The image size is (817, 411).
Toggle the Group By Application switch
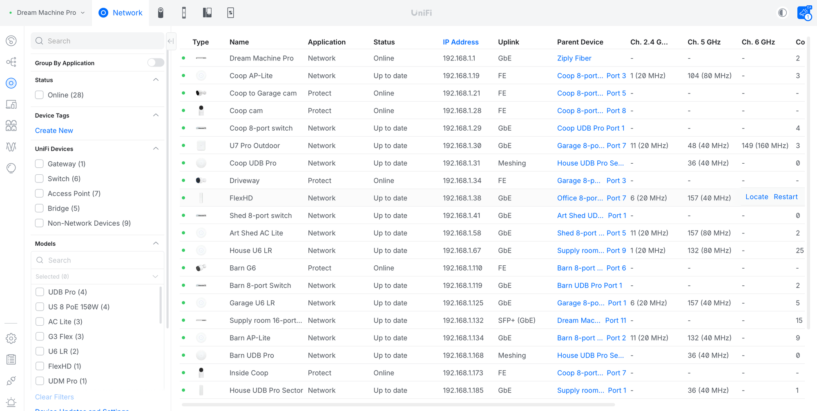pyautogui.click(x=156, y=62)
